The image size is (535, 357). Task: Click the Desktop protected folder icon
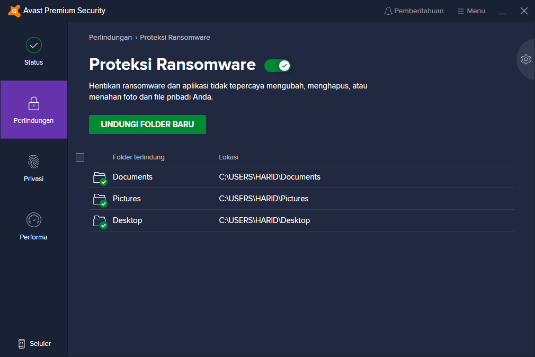pyautogui.click(x=100, y=221)
